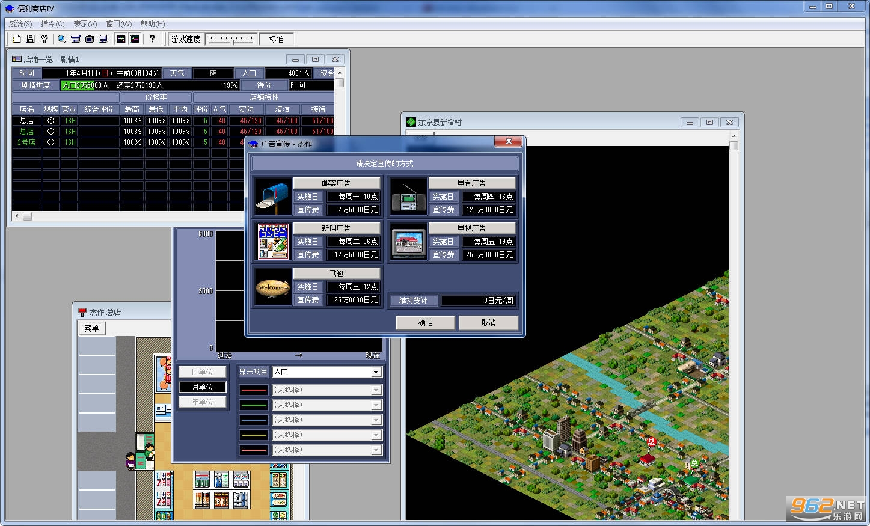870x526 pixels.
Task: Click the 取消 button in ad dialog
Action: [488, 323]
